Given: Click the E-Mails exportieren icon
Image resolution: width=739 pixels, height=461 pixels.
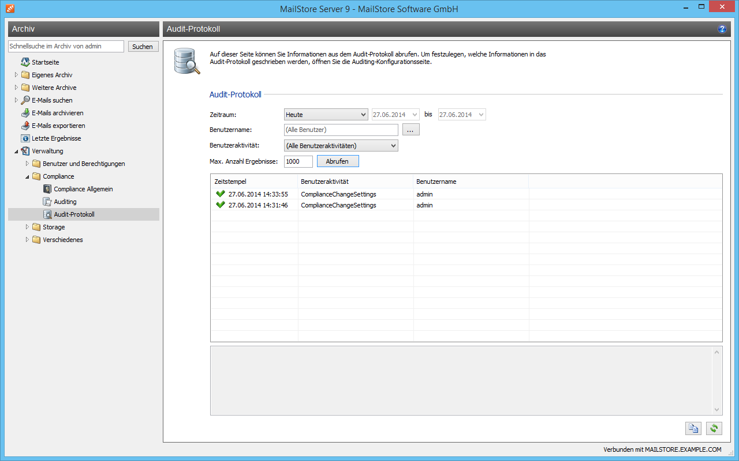Looking at the screenshot, I should (x=25, y=126).
